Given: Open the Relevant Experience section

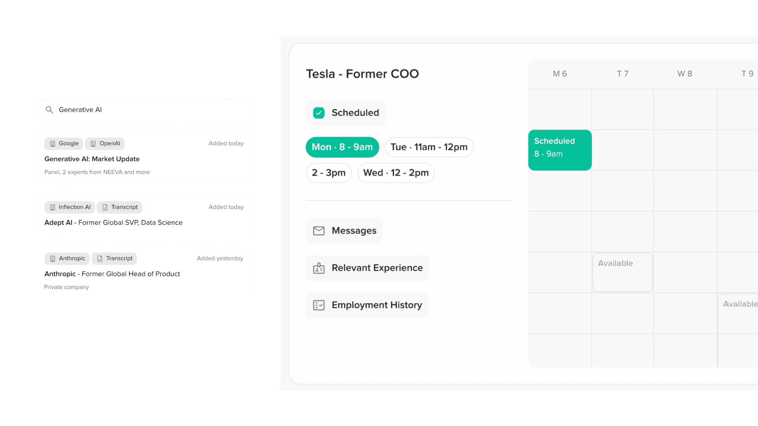Looking at the screenshot, I should point(367,268).
